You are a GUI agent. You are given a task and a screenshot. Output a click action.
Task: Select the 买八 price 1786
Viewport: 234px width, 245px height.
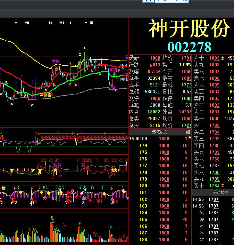click(214, 172)
